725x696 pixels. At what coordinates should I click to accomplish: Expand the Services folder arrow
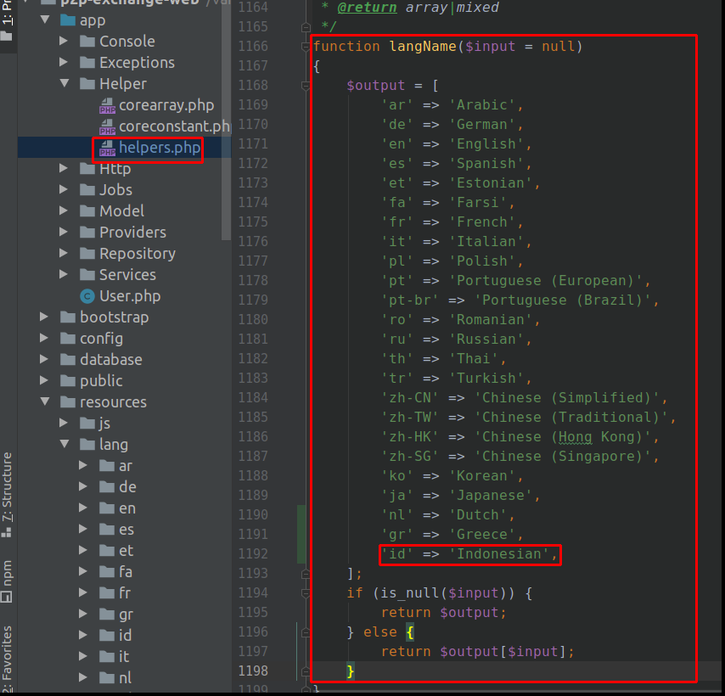65,275
